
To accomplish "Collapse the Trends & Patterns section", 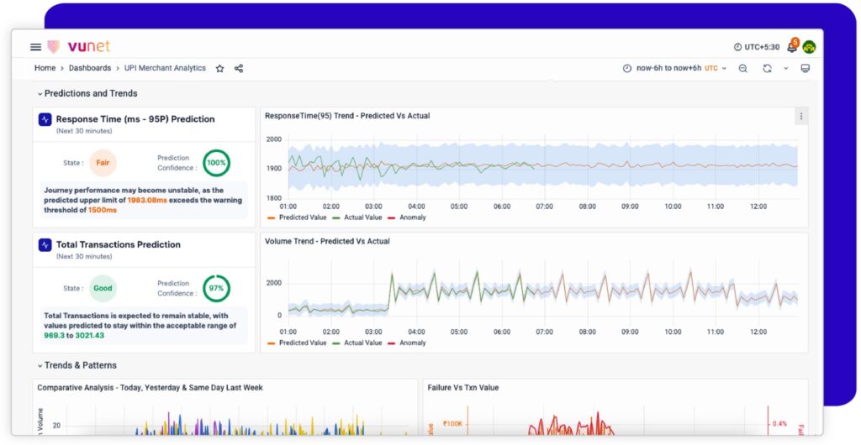I will (x=40, y=366).
